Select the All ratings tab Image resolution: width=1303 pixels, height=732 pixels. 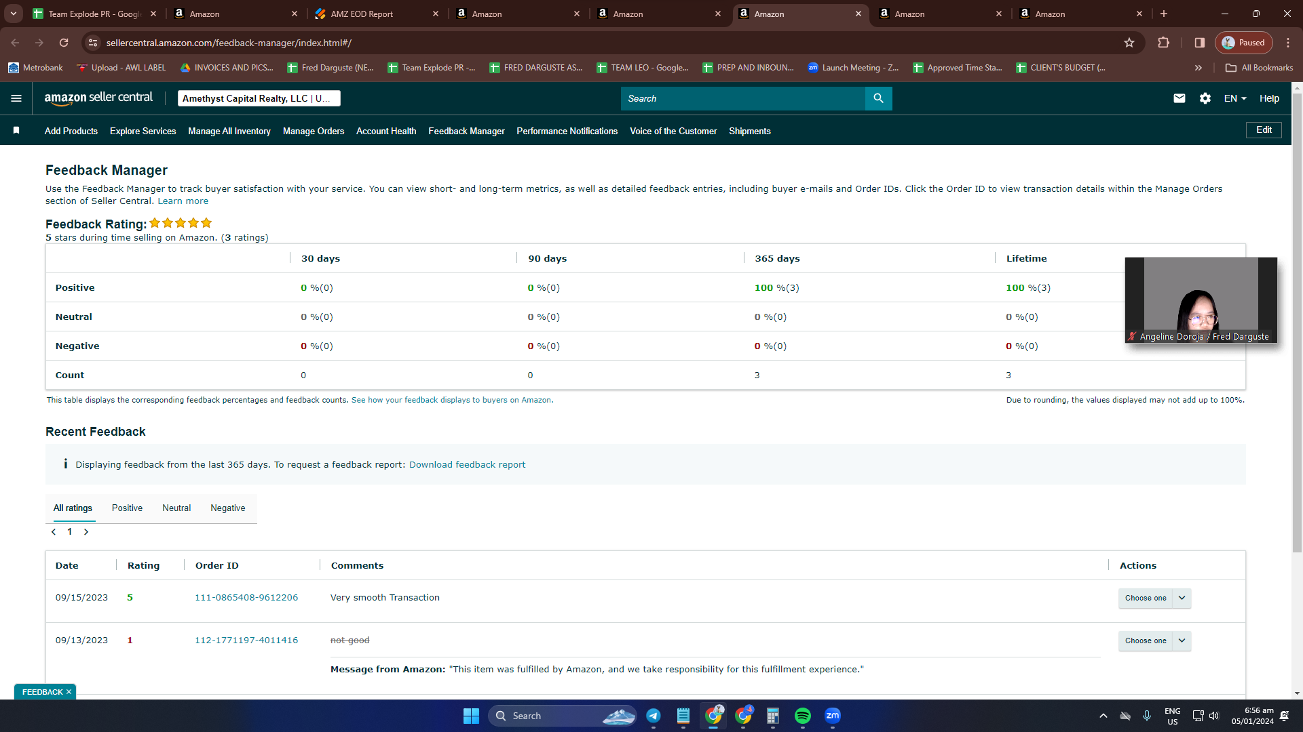pos(73,508)
